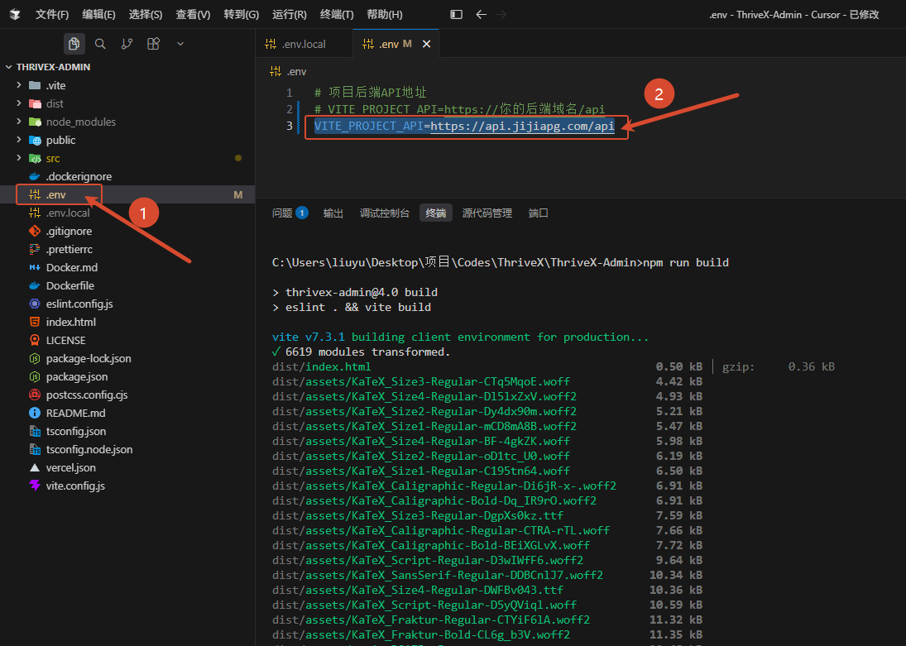
Task: Expand more sidebar views chevron
Action: point(180,44)
